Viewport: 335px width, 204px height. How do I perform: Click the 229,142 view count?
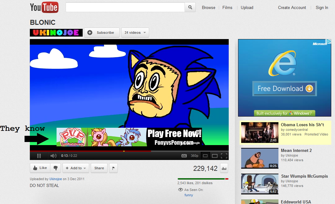coord(205,169)
